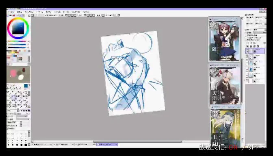Open the brush size multiplier dropdown

[x=15, y=113]
